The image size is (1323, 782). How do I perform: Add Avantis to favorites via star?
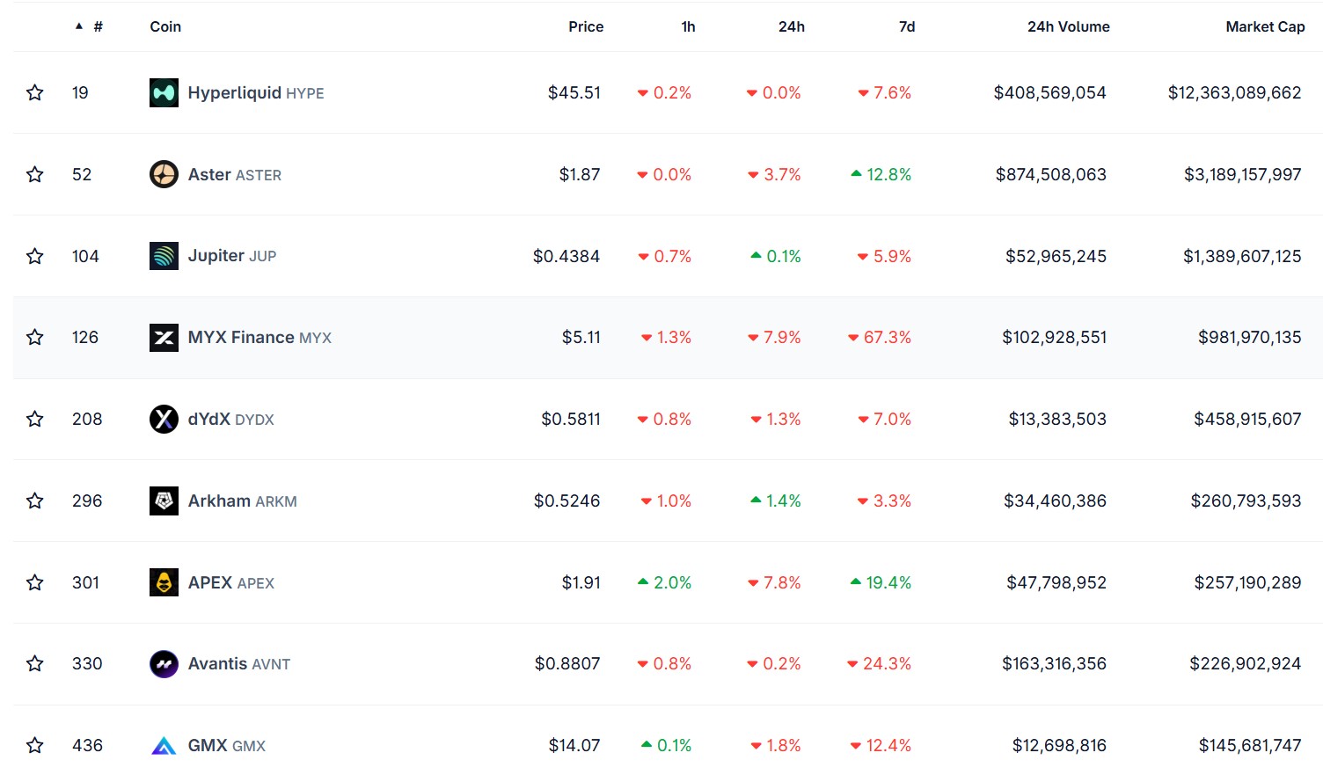[35, 664]
